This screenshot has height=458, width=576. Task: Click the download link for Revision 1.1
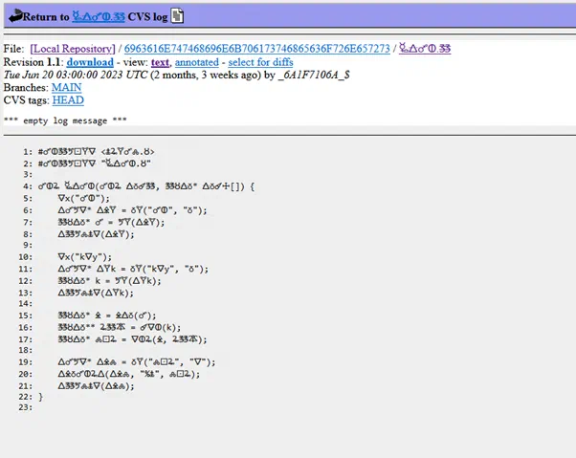(90, 62)
